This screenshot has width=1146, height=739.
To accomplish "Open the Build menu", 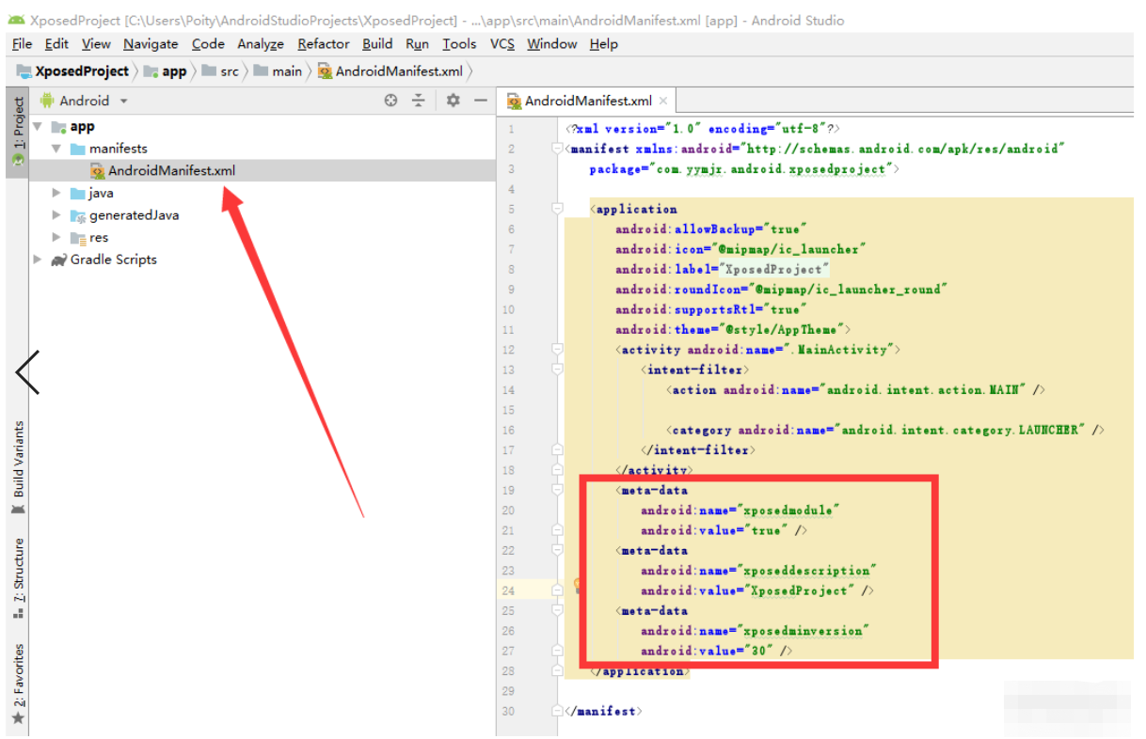I will [377, 44].
